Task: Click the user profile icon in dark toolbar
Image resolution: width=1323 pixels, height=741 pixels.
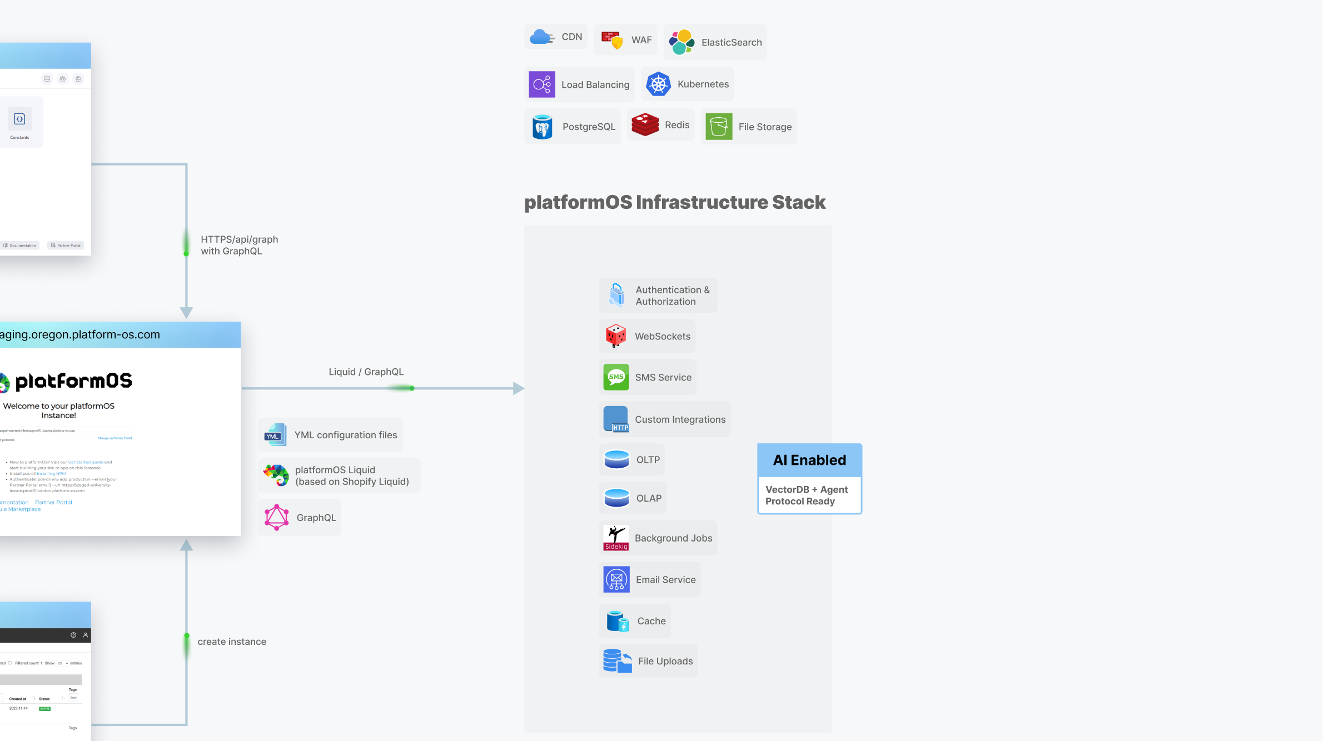Action: 86,635
